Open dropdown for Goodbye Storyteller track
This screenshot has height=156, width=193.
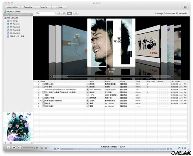point(88,89)
